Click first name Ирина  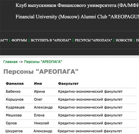tap(39, 91)
